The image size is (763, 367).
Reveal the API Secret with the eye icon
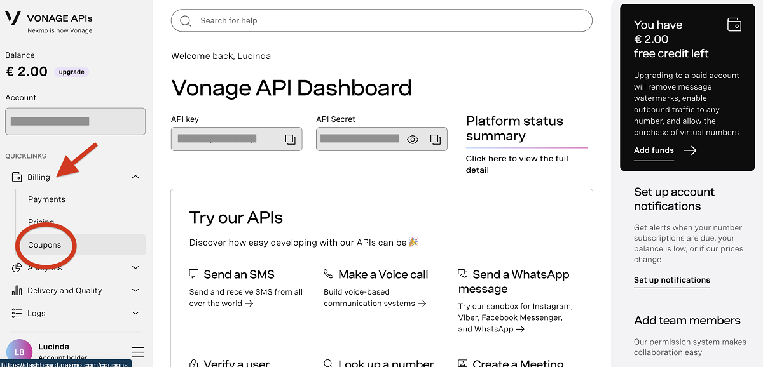click(413, 139)
